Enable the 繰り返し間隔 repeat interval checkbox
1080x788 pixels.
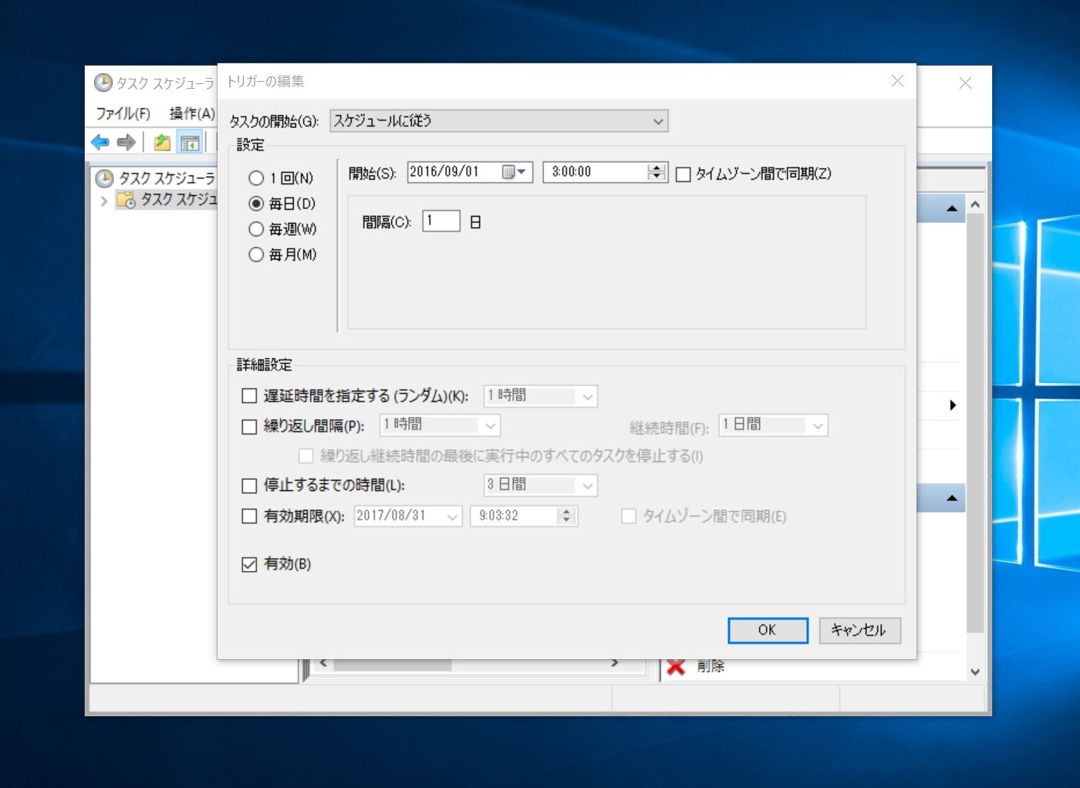[249, 427]
